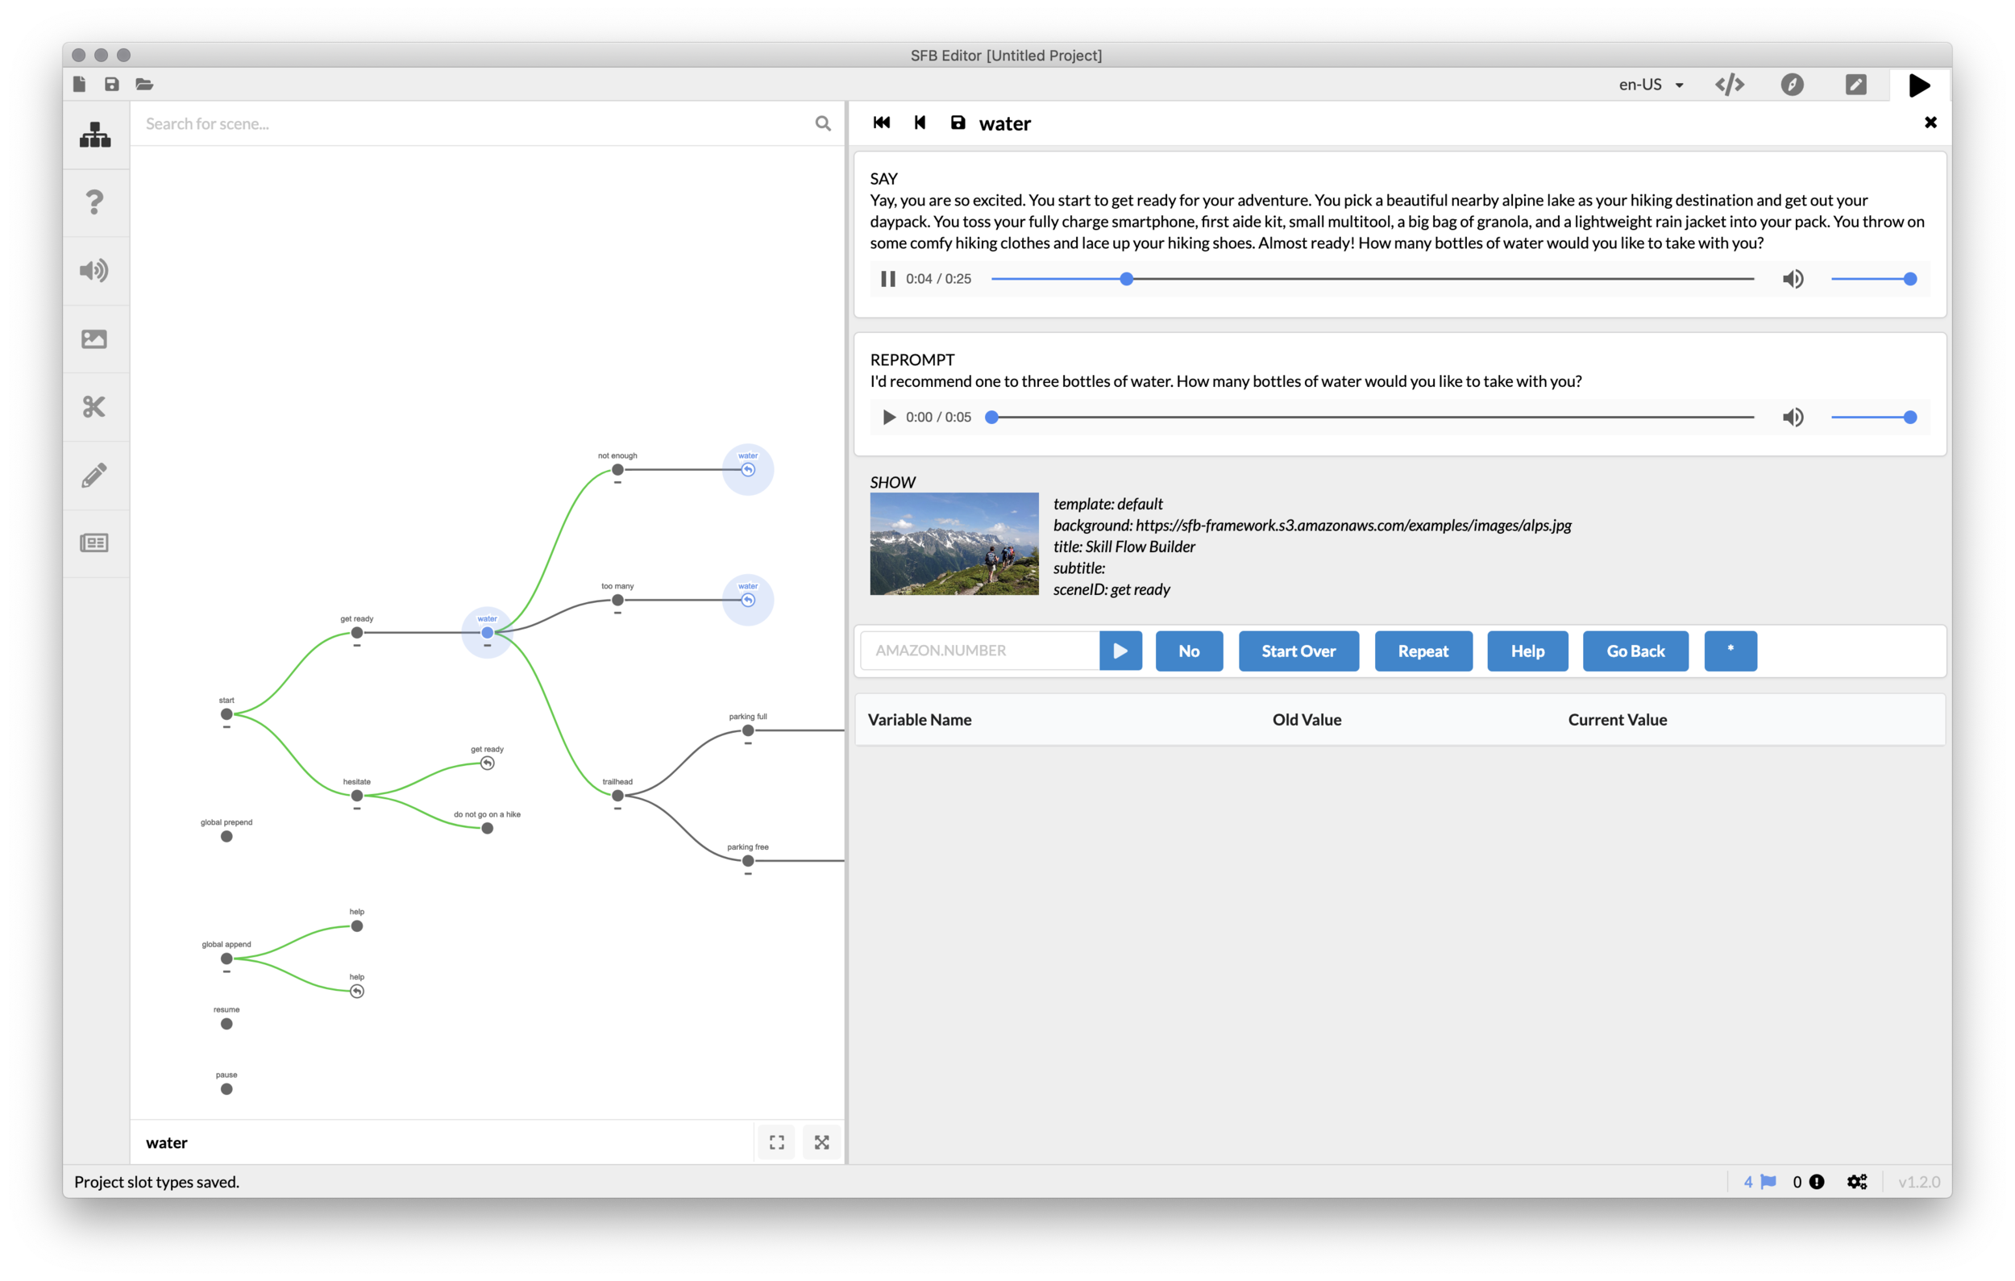Mute the SAY audio speaker
The image size is (2015, 1281).
[x=1792, y=279]
